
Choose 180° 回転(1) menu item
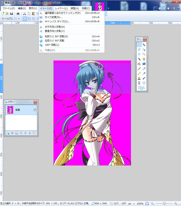pos(72,45)
